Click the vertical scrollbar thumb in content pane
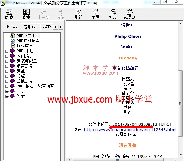 [180, 103]
